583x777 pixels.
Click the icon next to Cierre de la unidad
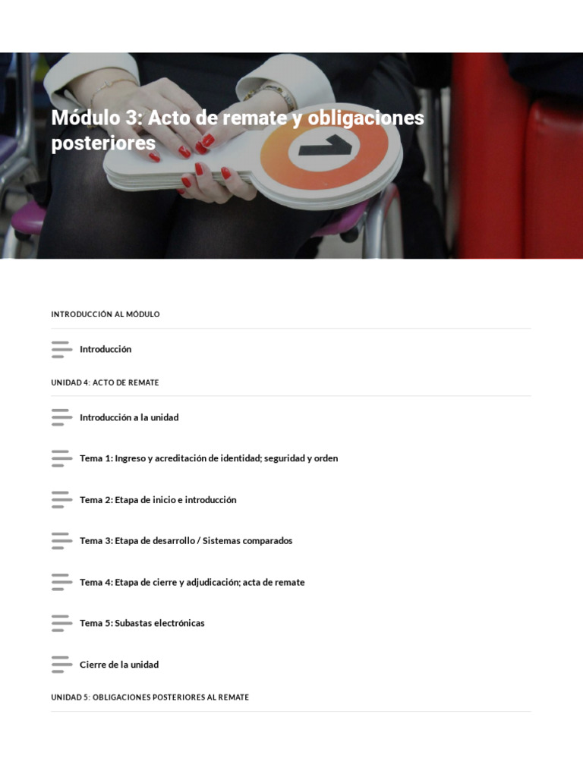pos(61,665)
